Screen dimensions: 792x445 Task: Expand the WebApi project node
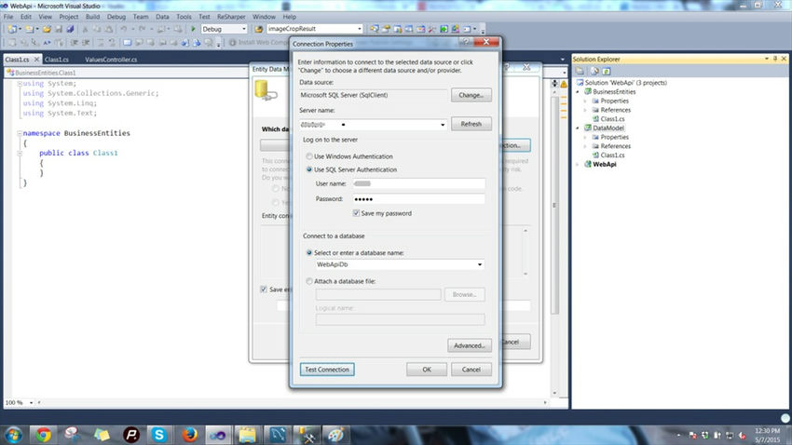coord(578,165)
